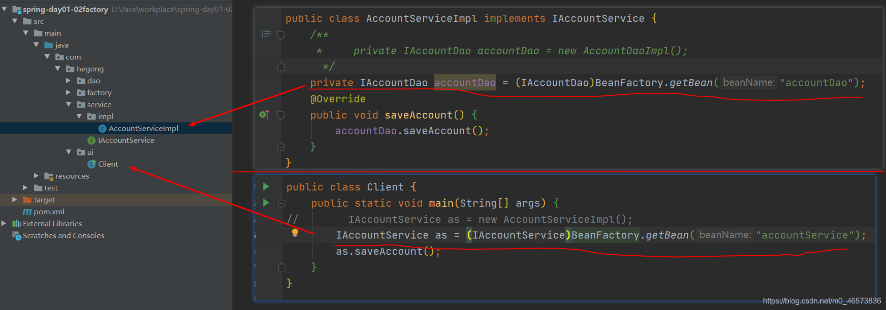Click the ui package folder icon
Image resolution: width=886 pixels, height=310 pixels.
(x=81, y=152)
